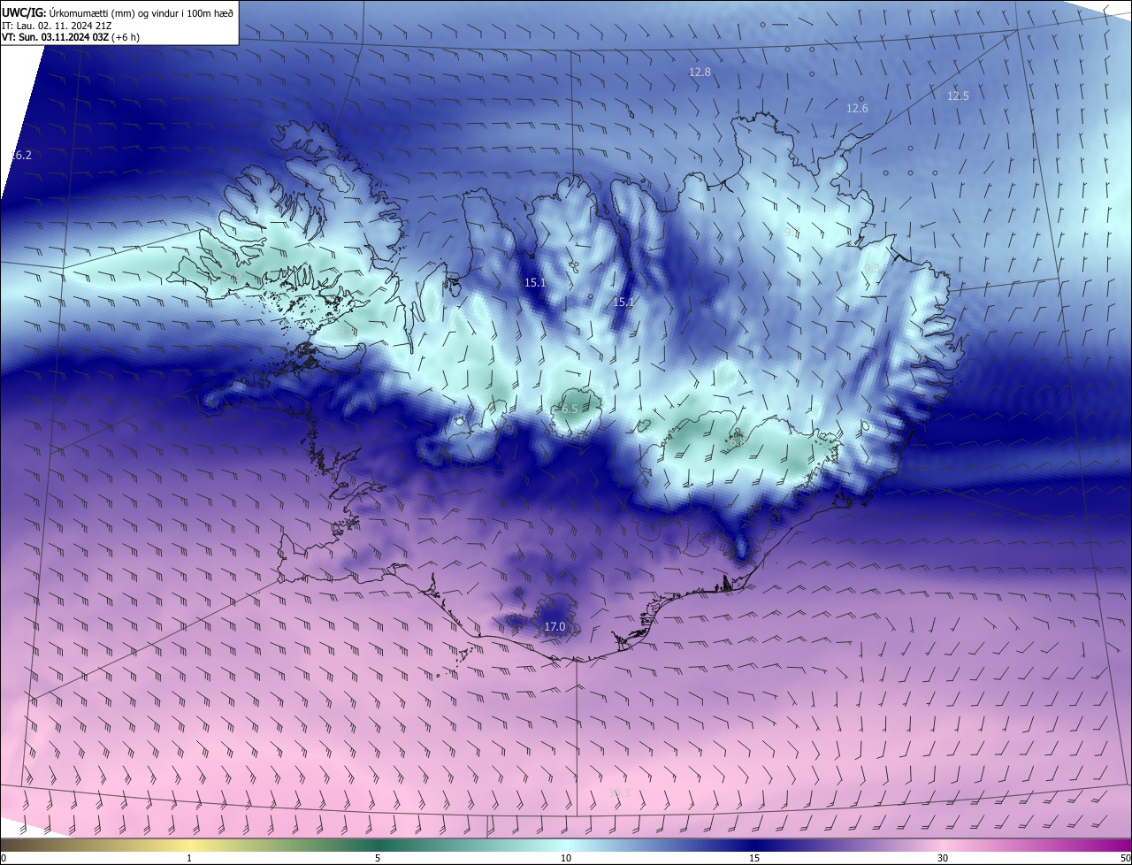
Task: Click the 9.3 value label on the map
Action: (872, 269)
